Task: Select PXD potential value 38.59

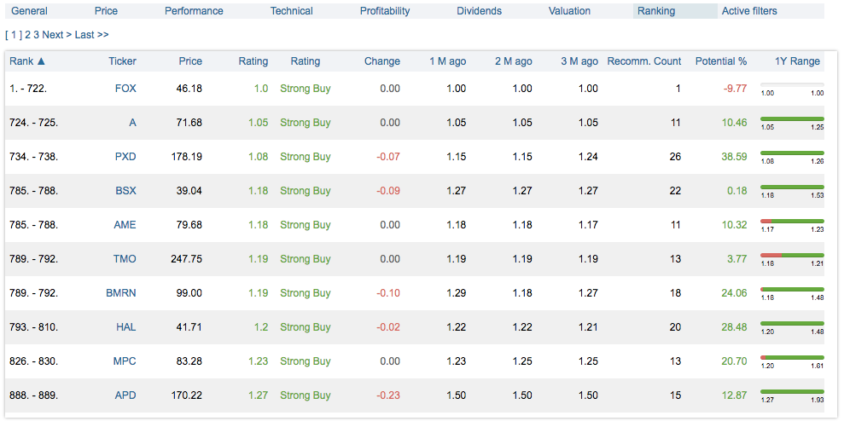Action: click(734, 157)
